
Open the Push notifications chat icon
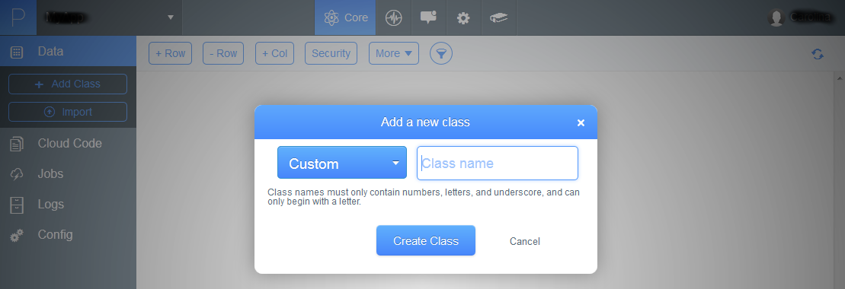pos(428,17)
